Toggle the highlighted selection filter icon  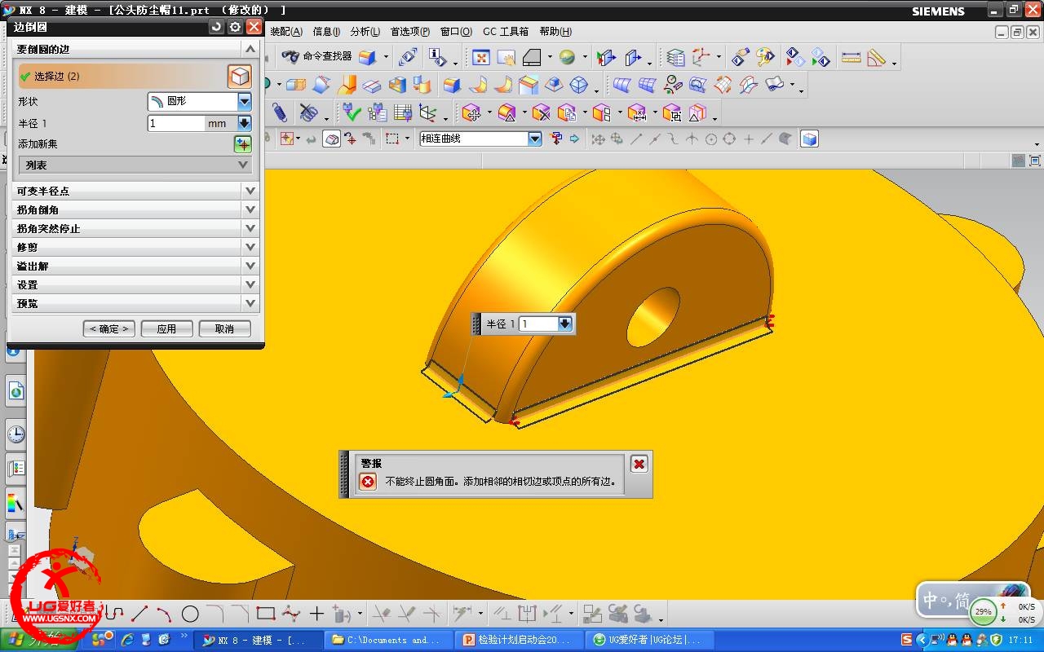tap(332, 139)
